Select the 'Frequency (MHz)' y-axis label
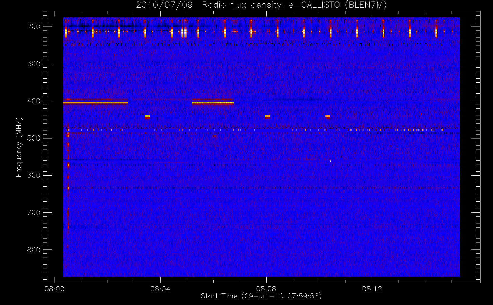 point(19,147)
